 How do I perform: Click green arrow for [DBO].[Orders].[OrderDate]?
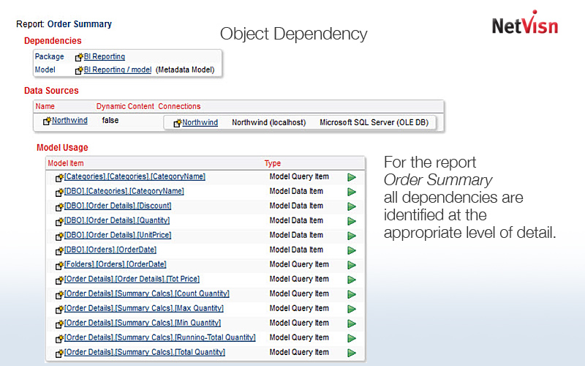coord(352,250)
